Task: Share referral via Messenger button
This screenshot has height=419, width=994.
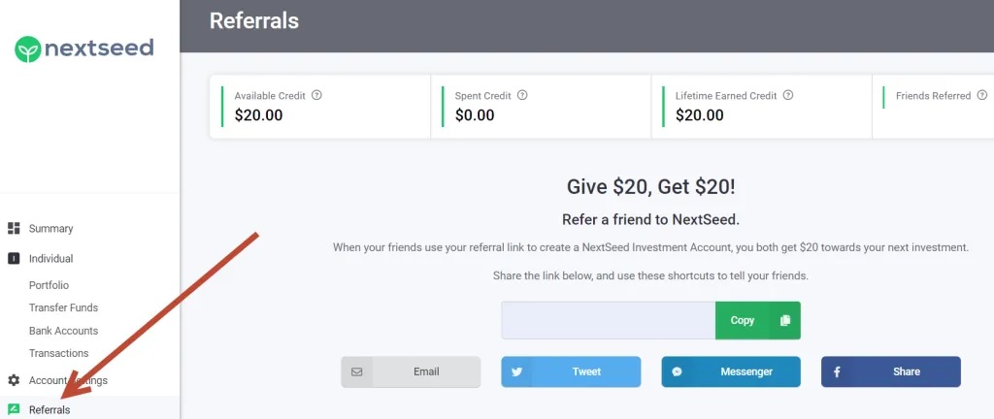Action: click(731, 371)
